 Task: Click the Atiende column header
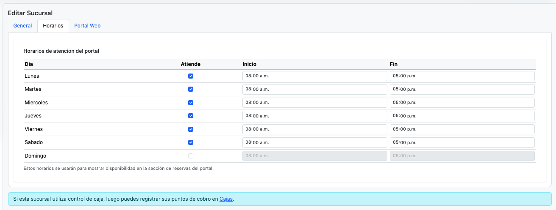191,64
